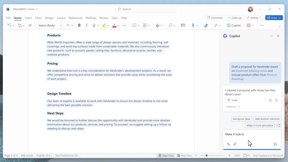288x162 pixels.
Task: Click the zoom slider handle
Action: coord(207,156)
